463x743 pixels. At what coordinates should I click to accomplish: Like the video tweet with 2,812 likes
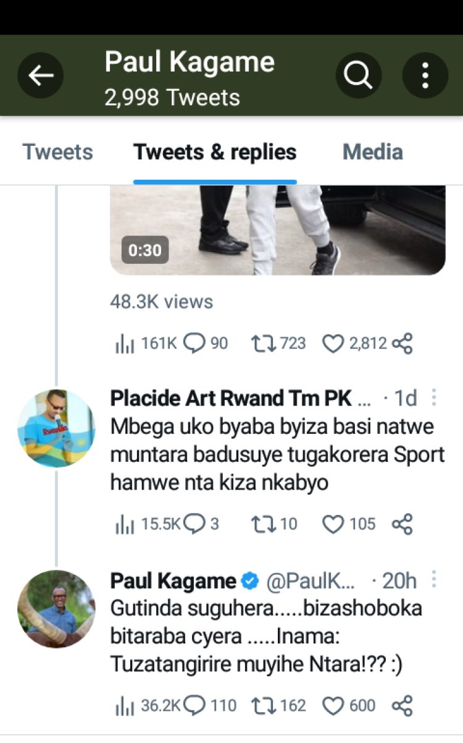[333, 344]
